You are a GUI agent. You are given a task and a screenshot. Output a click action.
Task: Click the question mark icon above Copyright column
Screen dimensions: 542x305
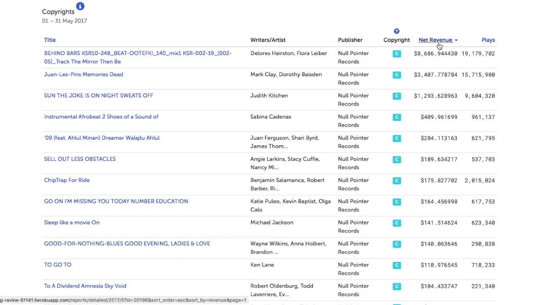[x=396, y=31]
